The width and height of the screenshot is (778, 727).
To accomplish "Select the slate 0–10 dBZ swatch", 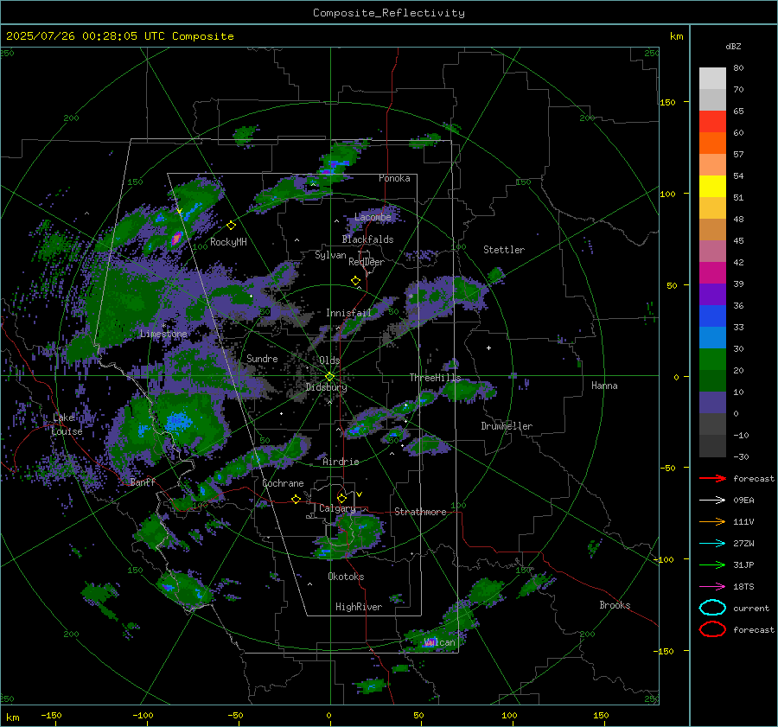I will (712, 402).
